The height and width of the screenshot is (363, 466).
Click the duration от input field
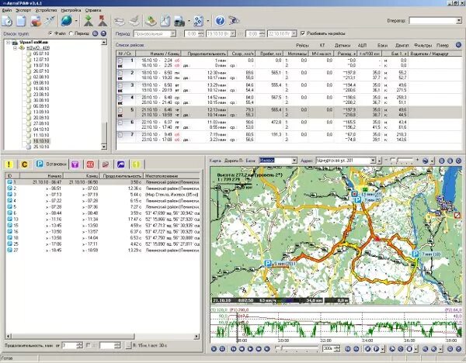(69, 345)
